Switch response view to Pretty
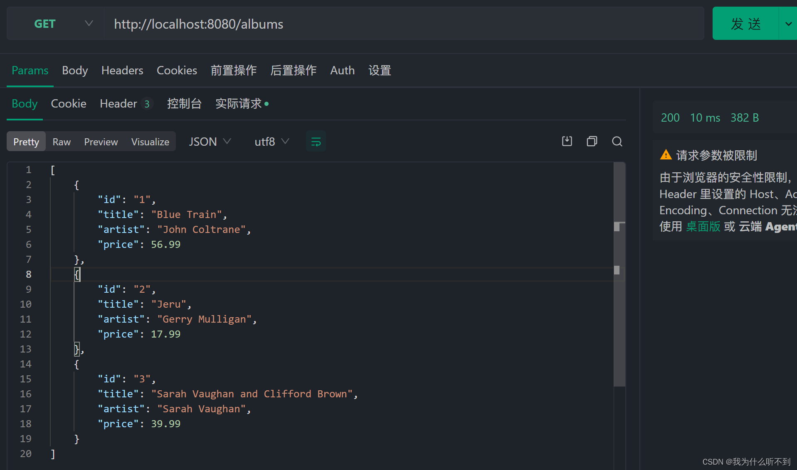The height and width of the screenshot is (470, 797). pos(26,142)
